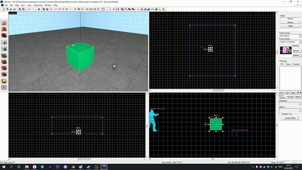The image size is (302, 170).
Task: Click the bottom-left viewport horizontal scrollbar
Action: (x=77, y=159)
